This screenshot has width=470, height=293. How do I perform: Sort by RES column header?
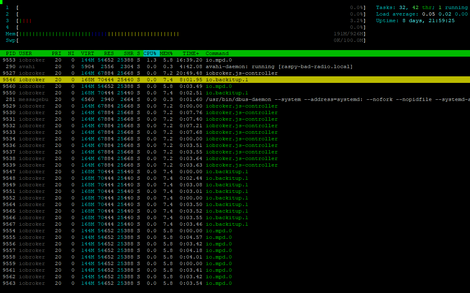tap(109, 53)
